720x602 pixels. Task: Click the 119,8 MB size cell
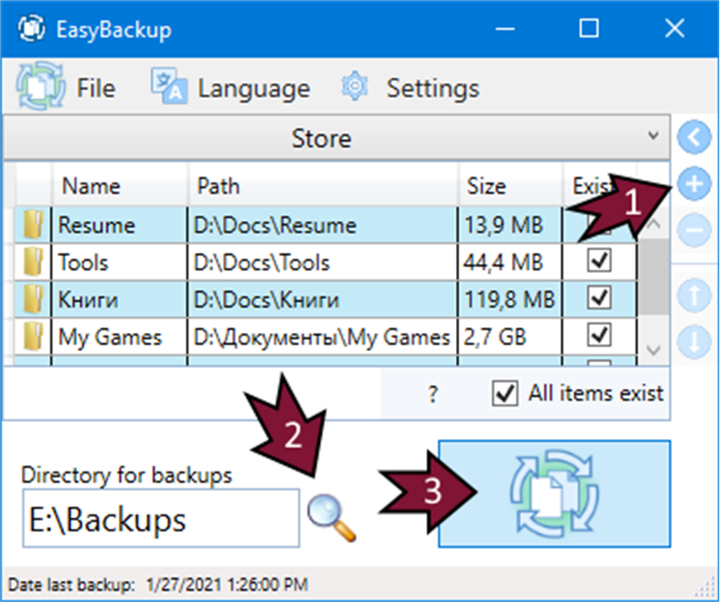[x=510, y=300]
